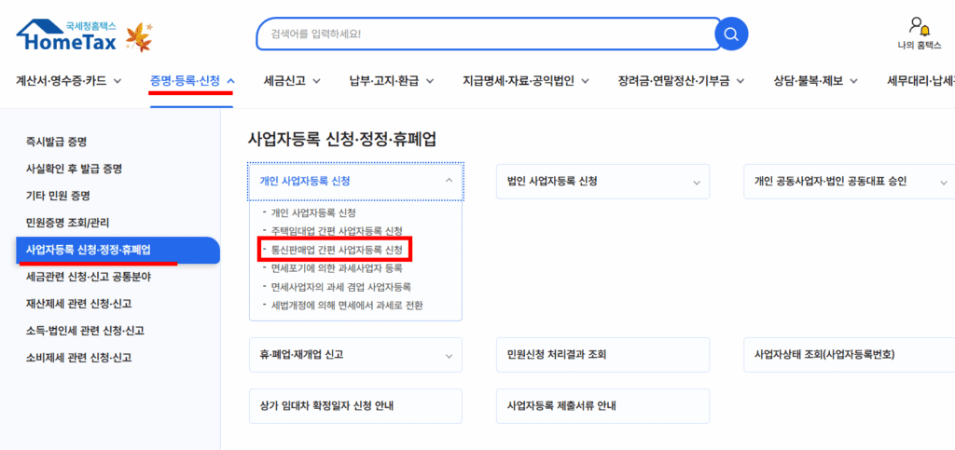This screenshot has width=955, height=450.
Task: Collapse 개인 사업자등록 신청 panel
Action: pos(355,182)
